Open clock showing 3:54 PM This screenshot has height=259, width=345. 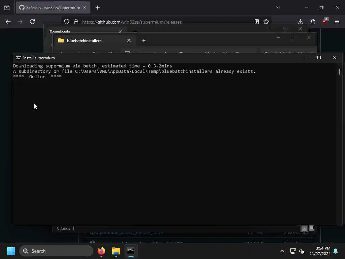(x=320, y=251)
